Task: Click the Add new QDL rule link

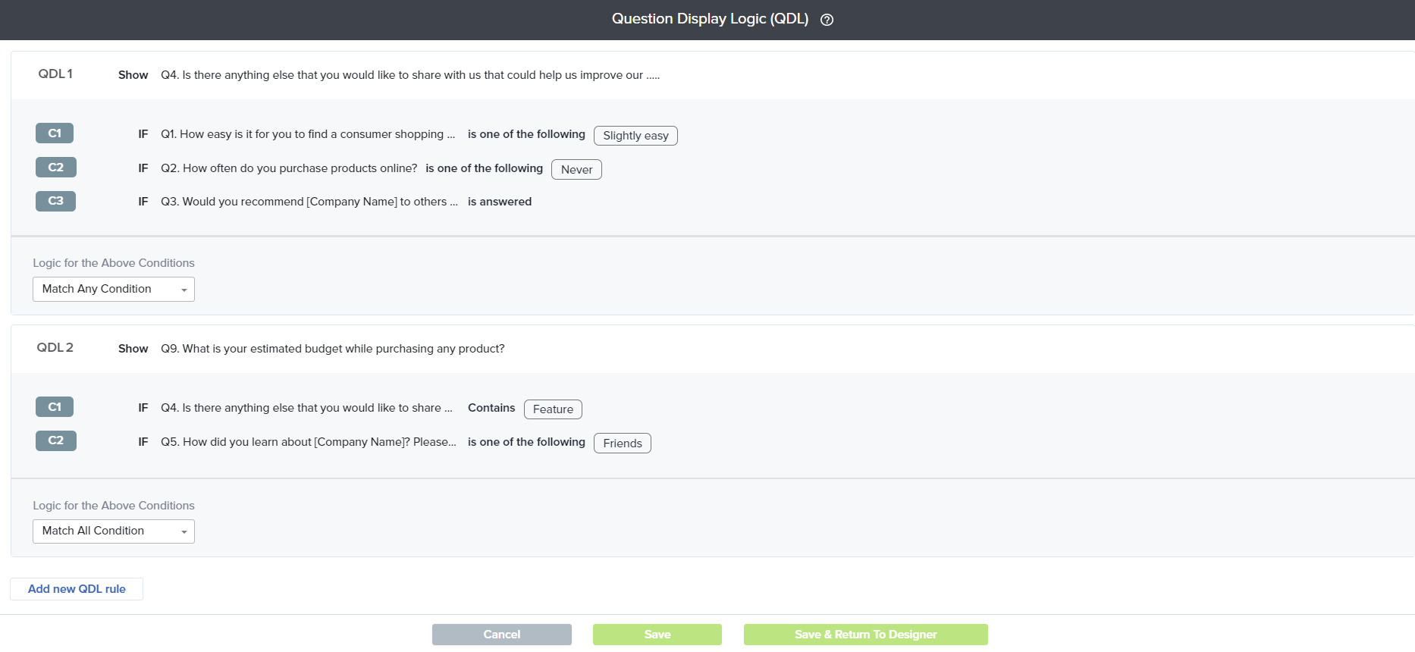Action: [77, 589]
